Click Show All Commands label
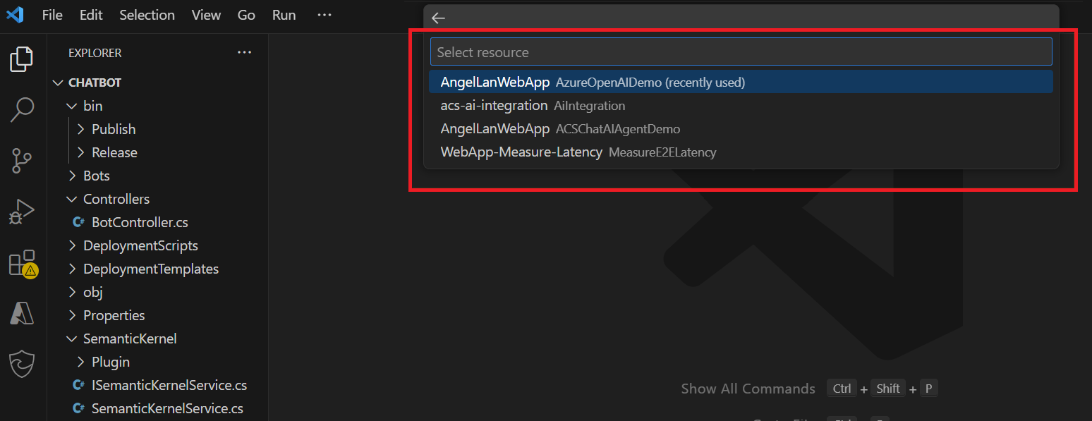Viewport: 1092px width, 421px height. [748, 389]
